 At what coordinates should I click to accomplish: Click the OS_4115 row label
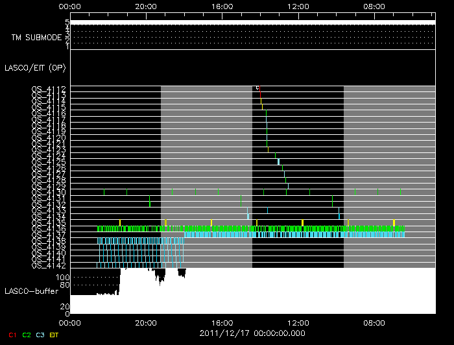coord(49,107)
